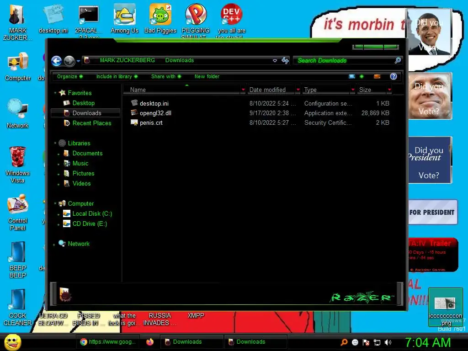This screenshot has height=351, width=468.
Task: Open the Videos library
Action: coord(81,184)
